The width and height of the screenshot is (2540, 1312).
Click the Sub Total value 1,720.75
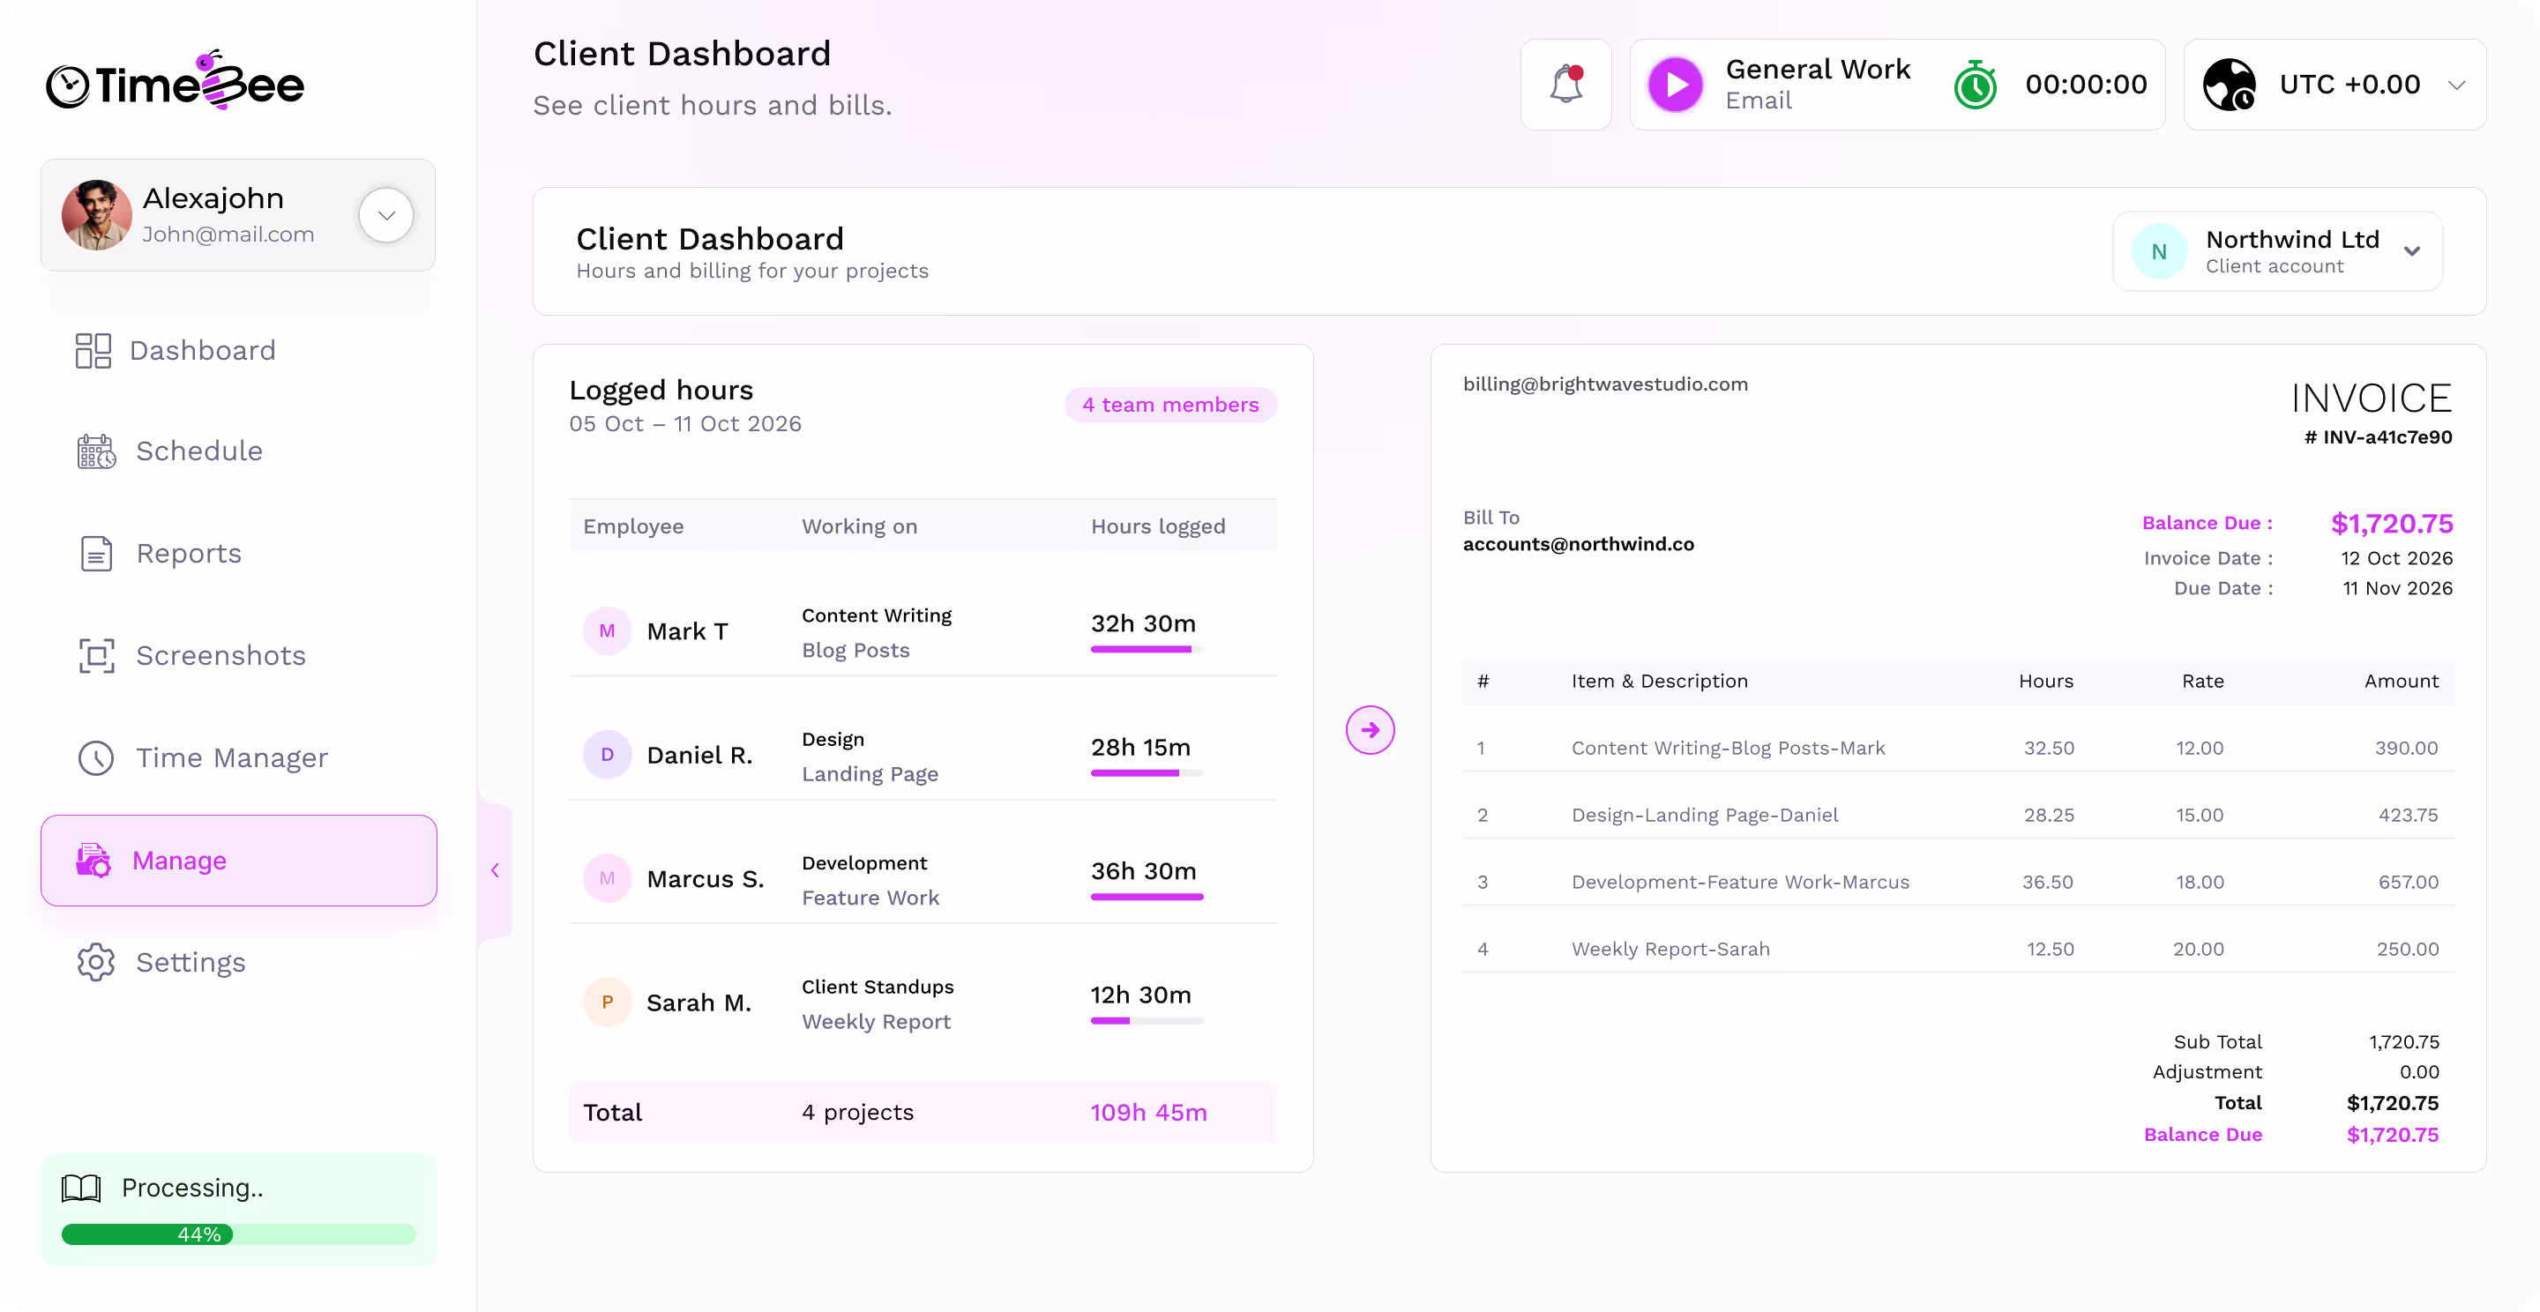2404,1043
